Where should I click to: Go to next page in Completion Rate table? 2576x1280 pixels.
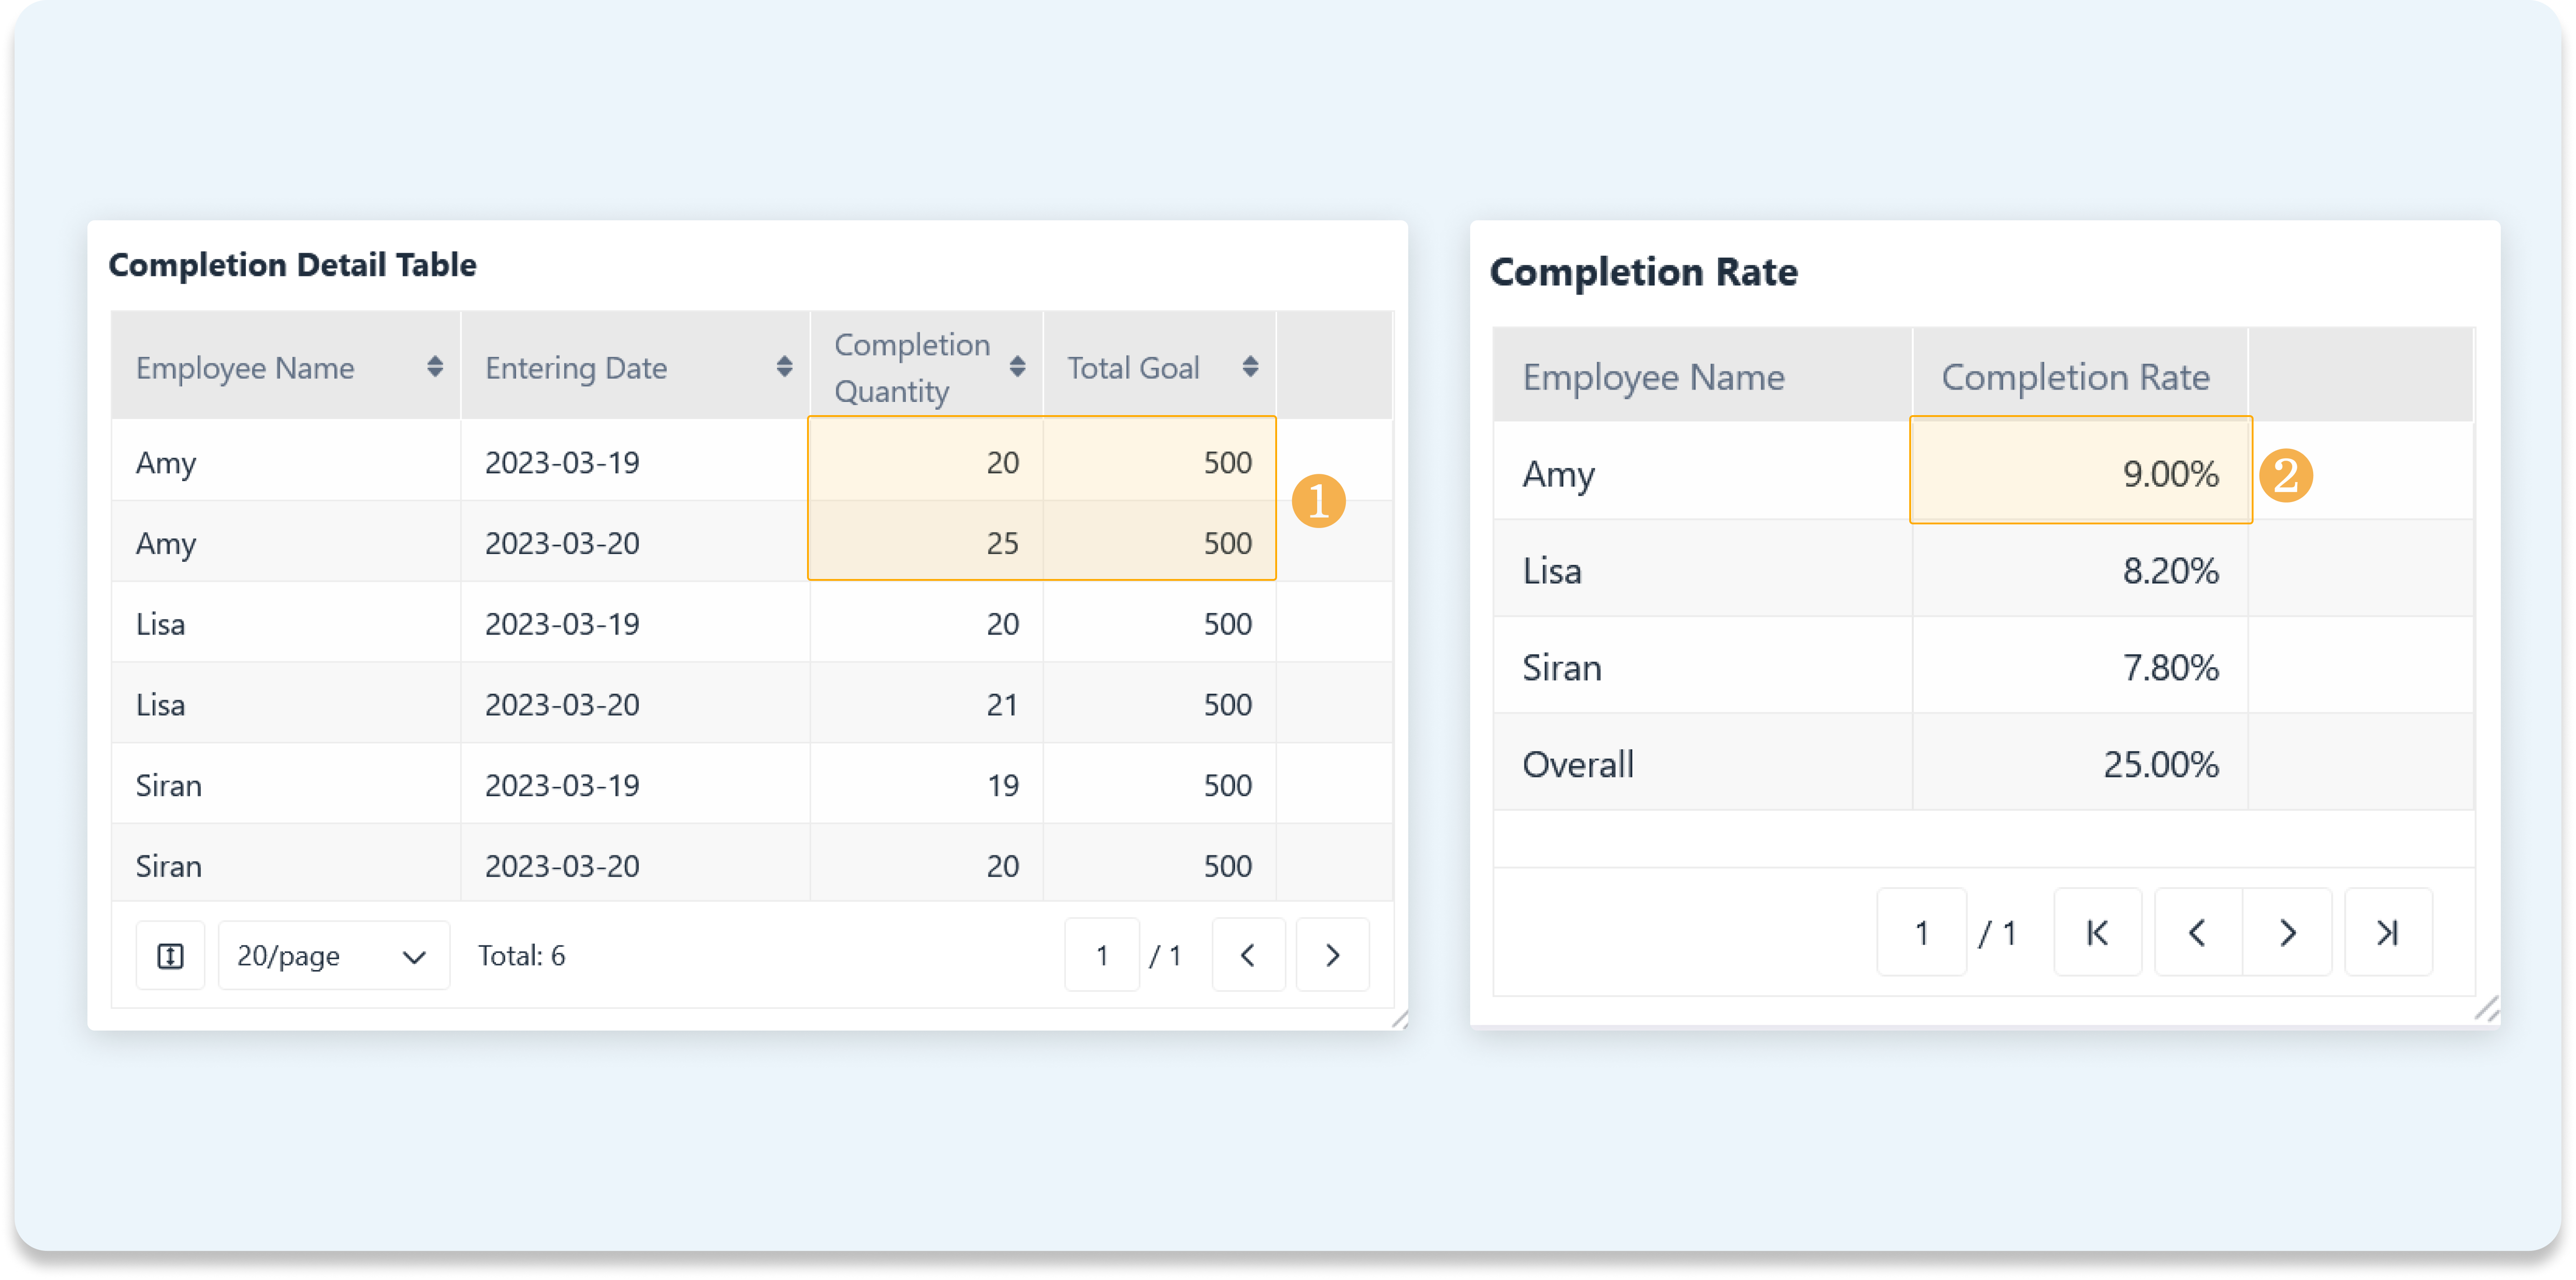coord(2287,933)
